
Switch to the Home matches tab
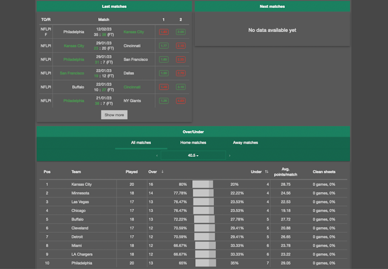tap(193, 143)
